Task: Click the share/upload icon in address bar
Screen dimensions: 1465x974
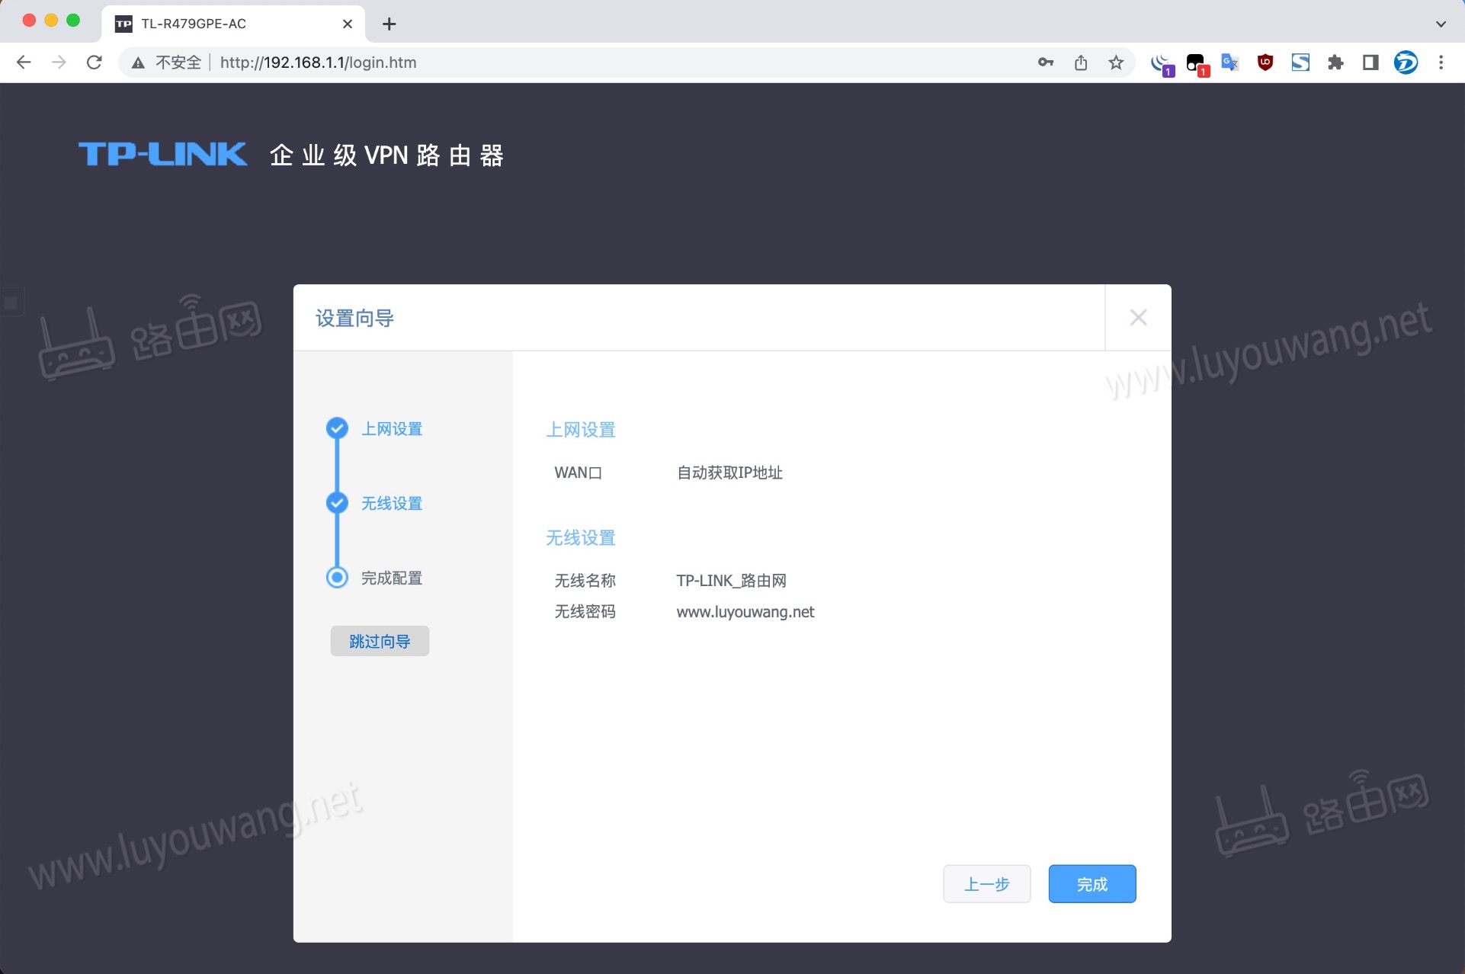Action: (1080, 62)
